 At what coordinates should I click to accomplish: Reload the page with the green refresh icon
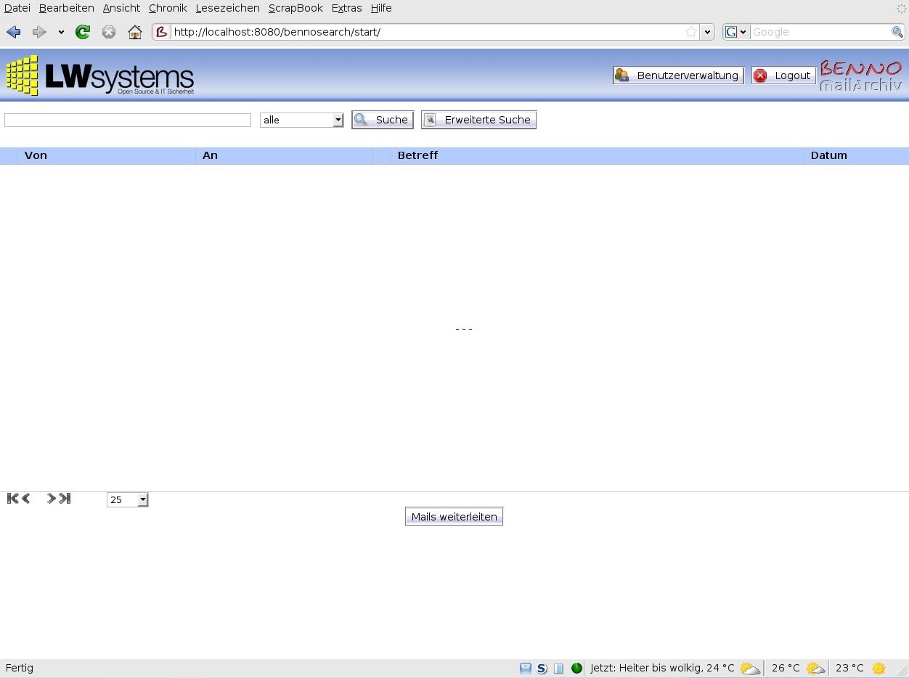coord(82,32)
